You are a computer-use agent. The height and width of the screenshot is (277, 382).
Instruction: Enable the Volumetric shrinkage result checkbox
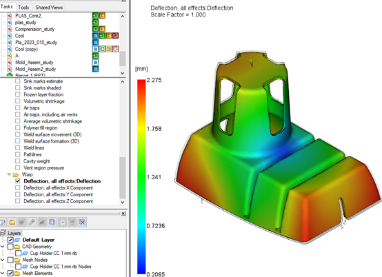(x=18, y=101)
